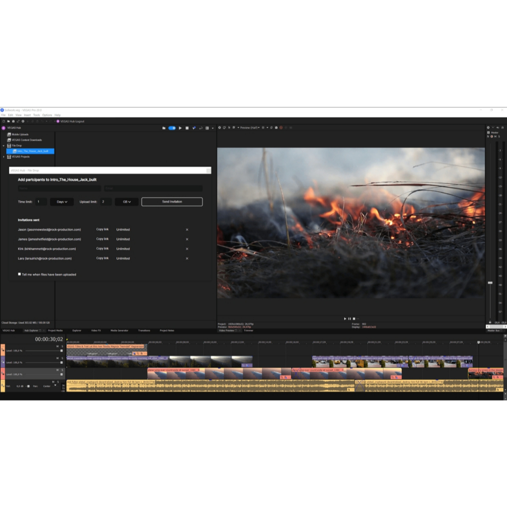
Task: Click the participant Name input field
Action: pos(59,188)
